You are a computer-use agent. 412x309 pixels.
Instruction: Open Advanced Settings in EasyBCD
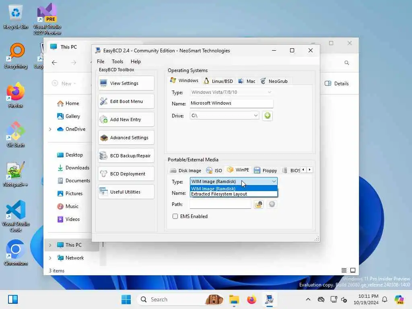[126, 138]
